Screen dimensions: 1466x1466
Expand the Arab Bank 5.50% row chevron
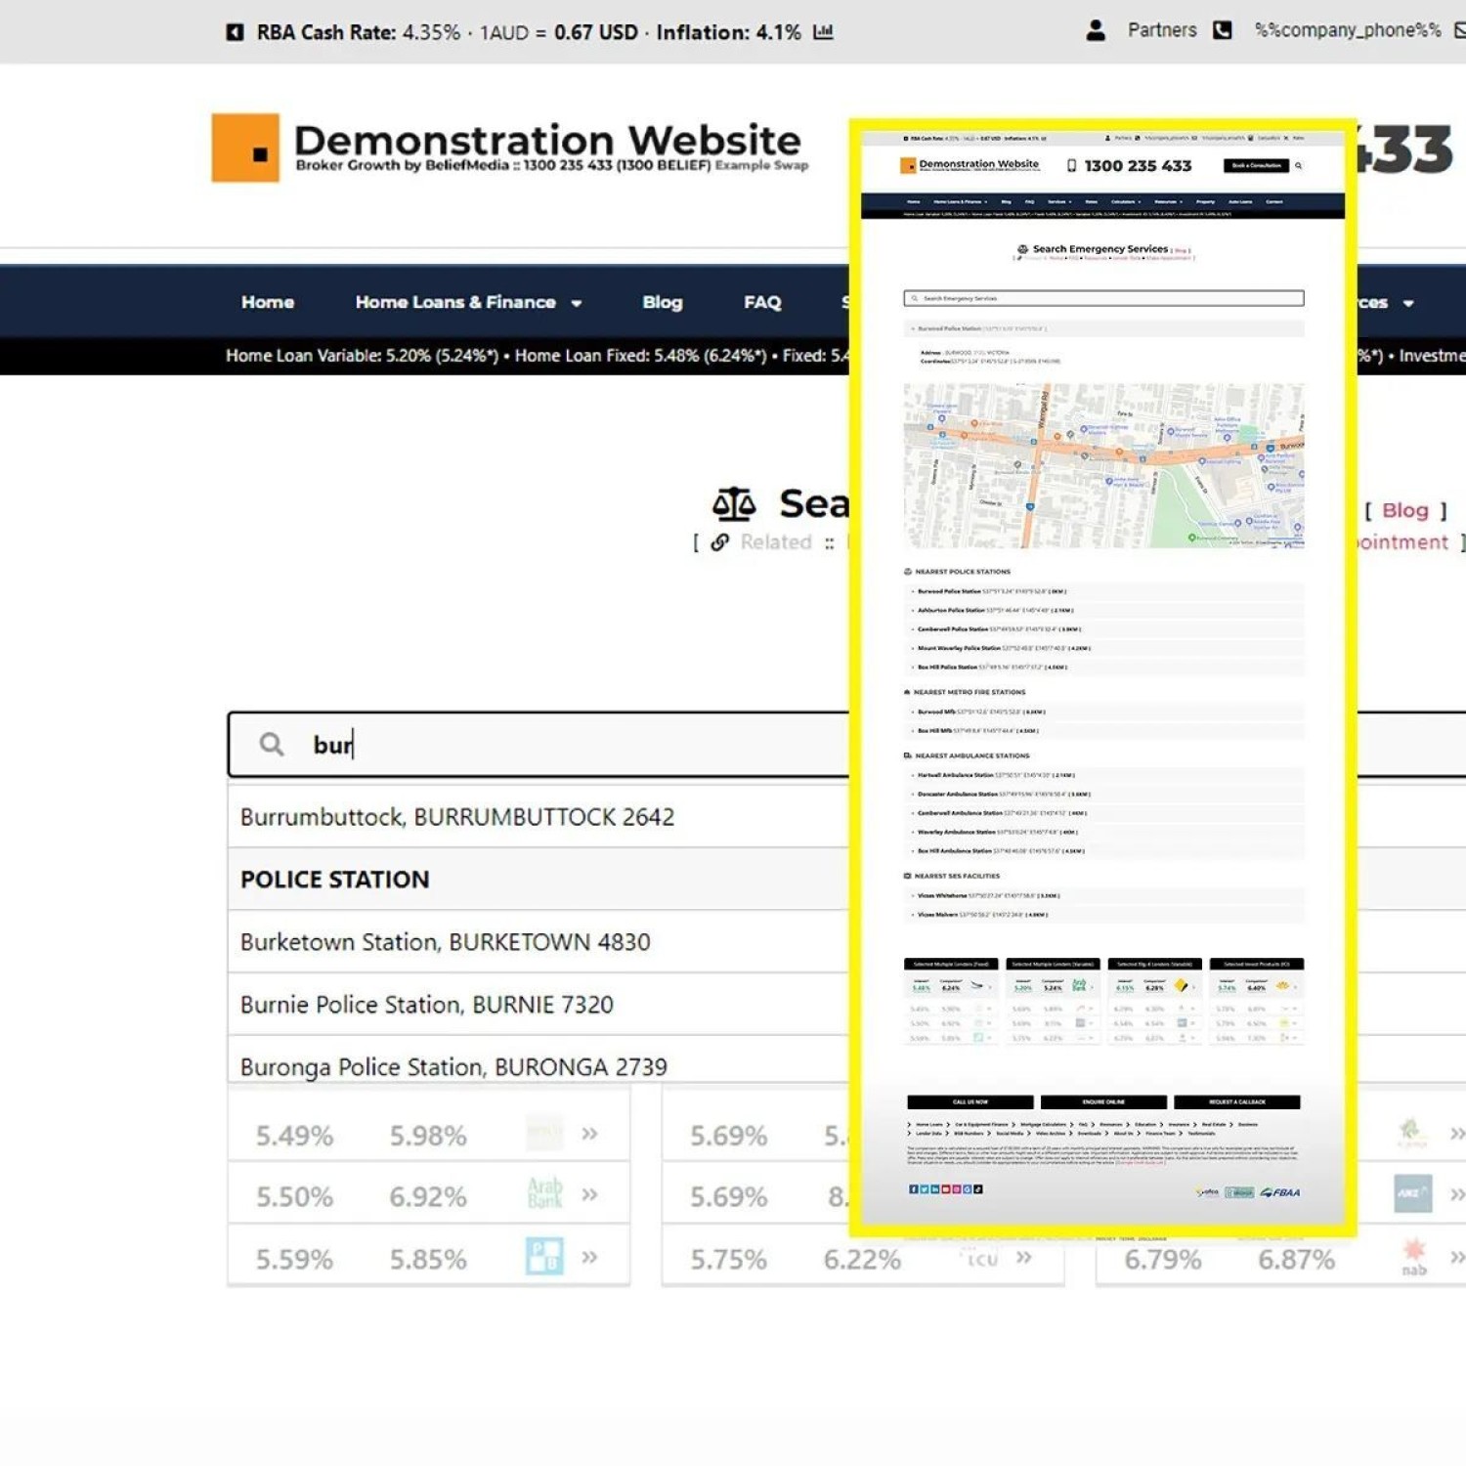coord(589,1194)
